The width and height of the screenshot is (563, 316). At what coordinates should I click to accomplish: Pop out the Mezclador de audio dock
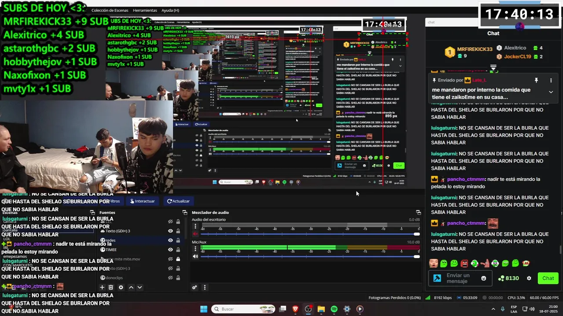point(418,212)
